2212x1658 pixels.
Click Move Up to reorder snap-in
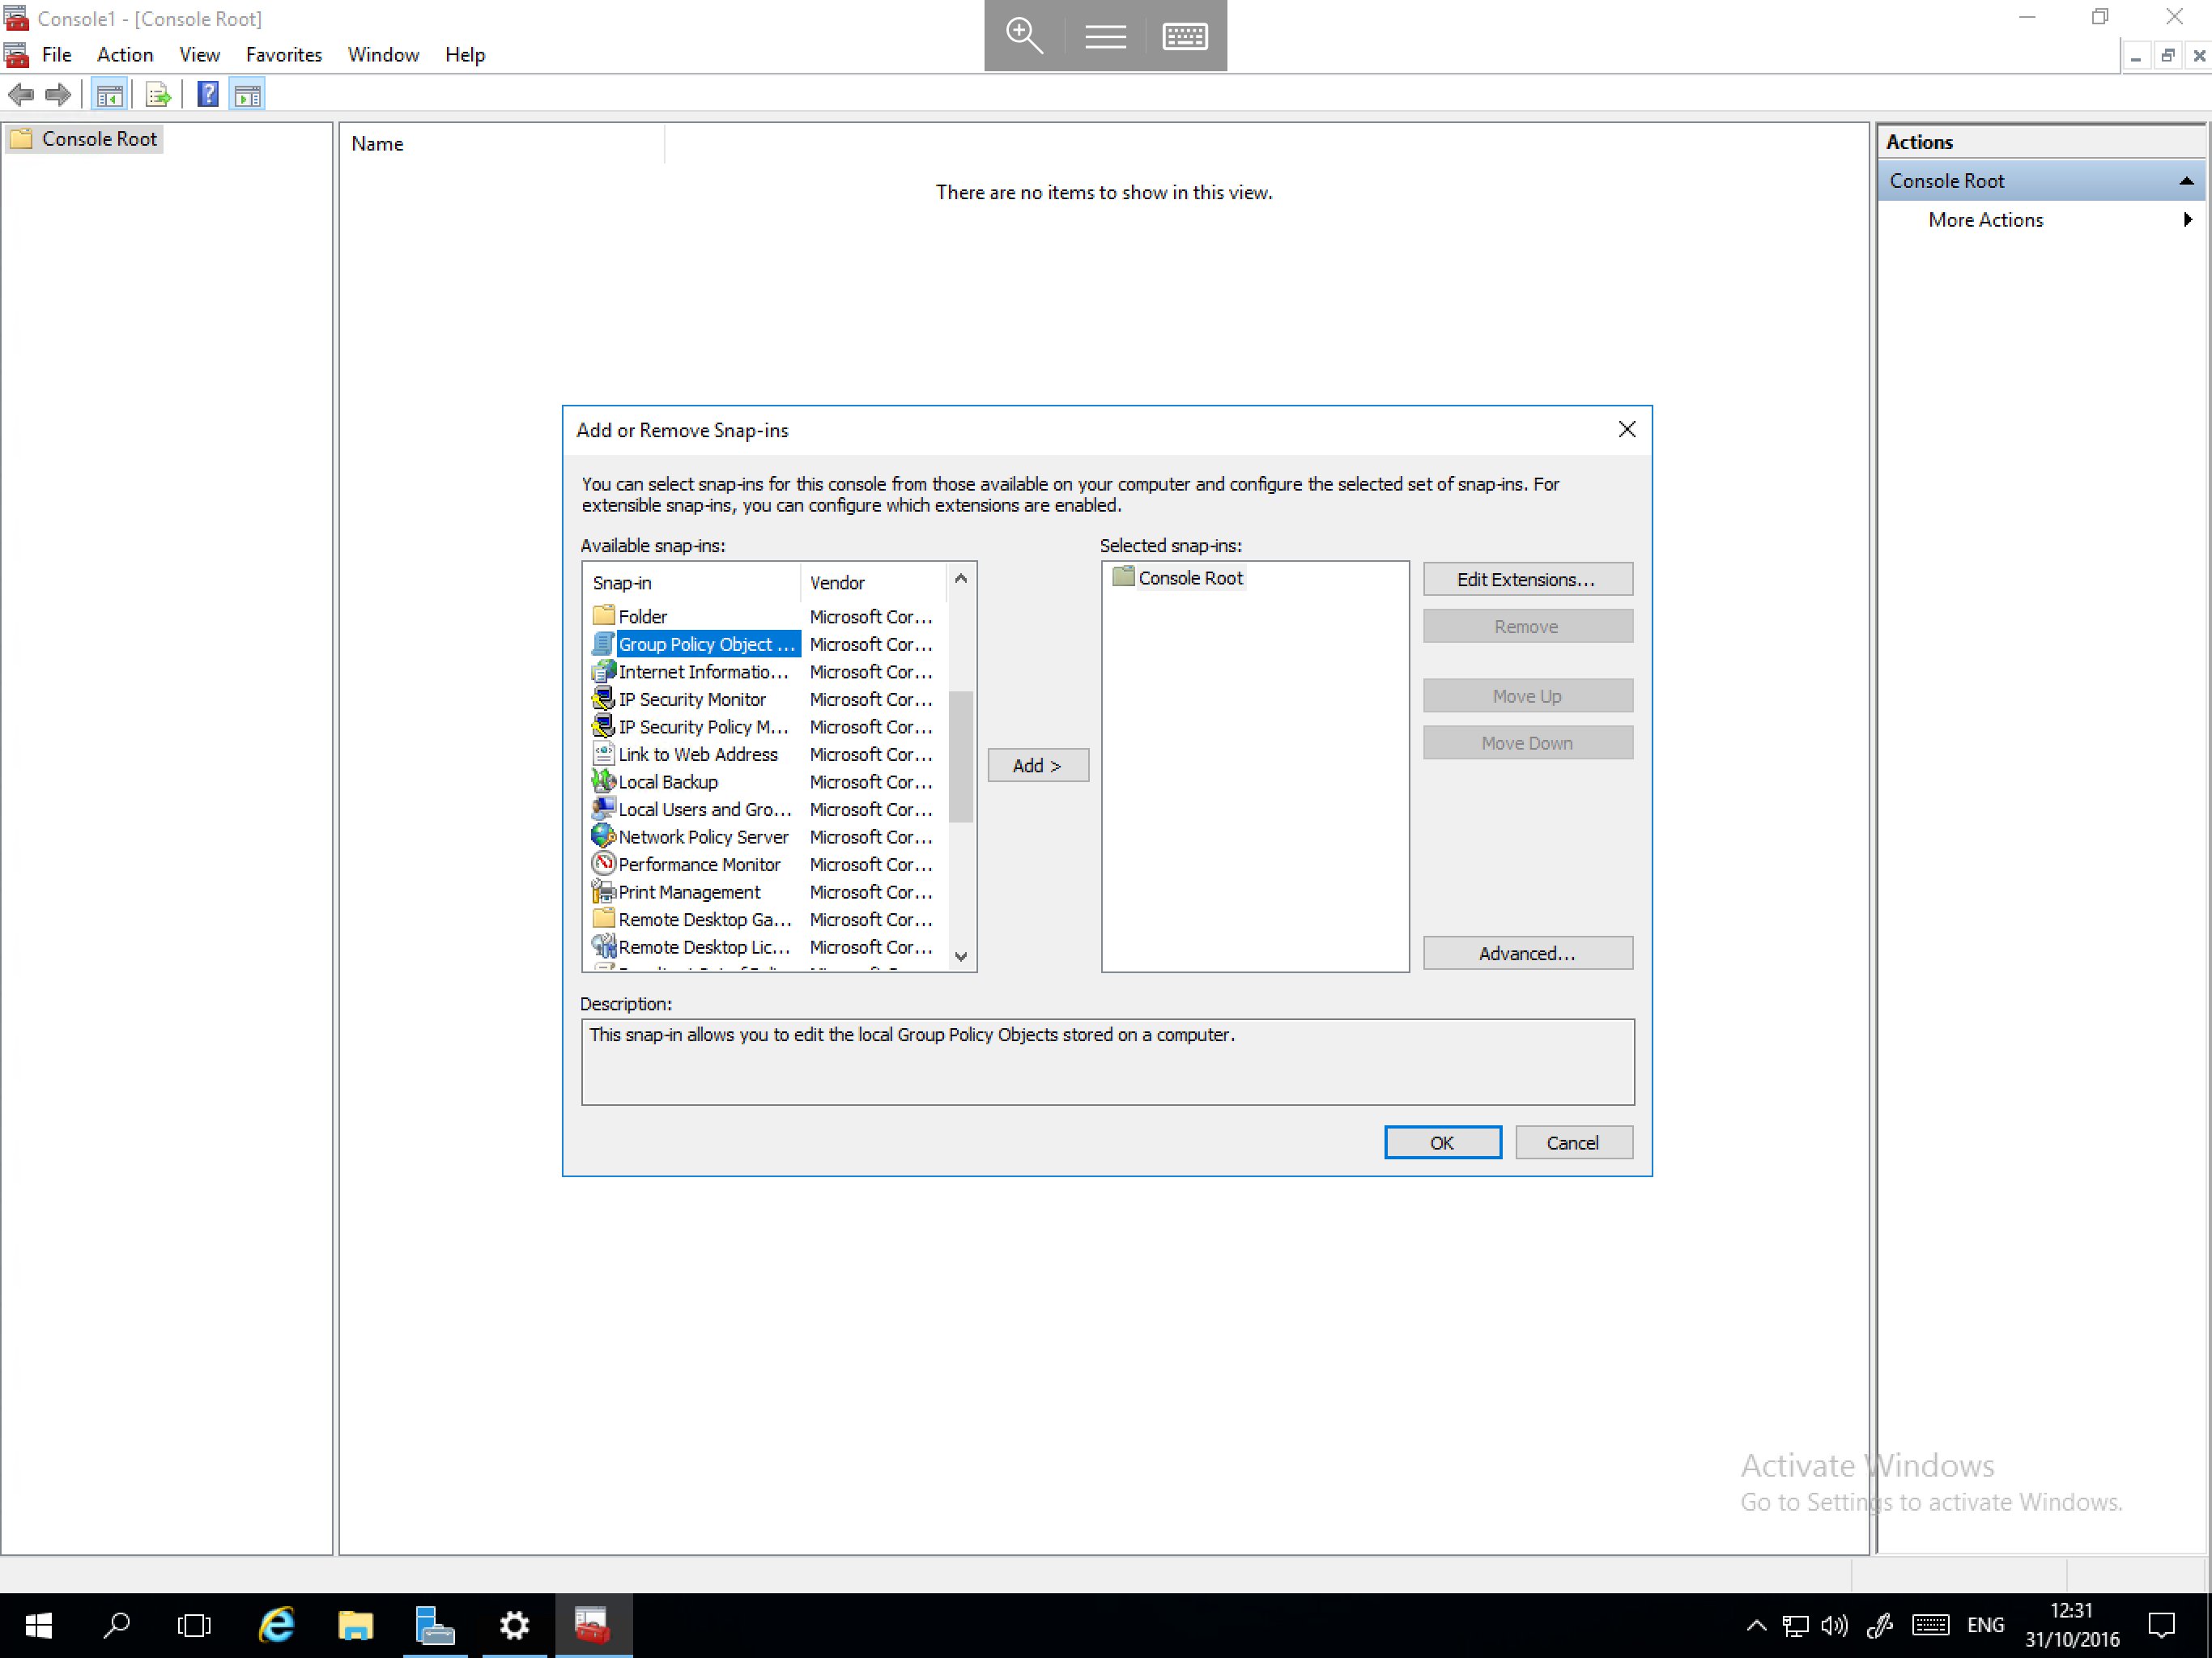point(1524,695)
